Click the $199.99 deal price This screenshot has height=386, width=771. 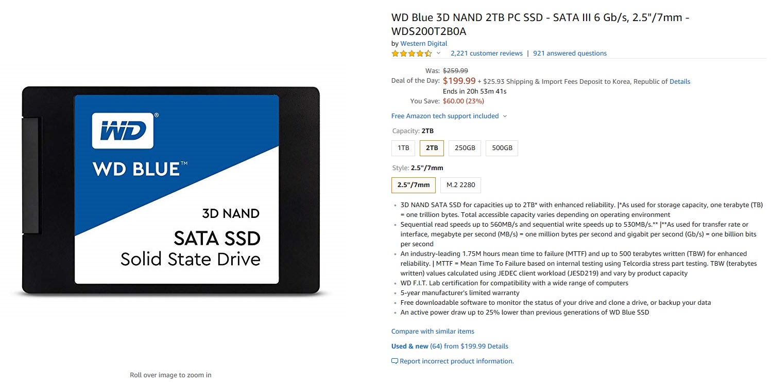(459, 81)
